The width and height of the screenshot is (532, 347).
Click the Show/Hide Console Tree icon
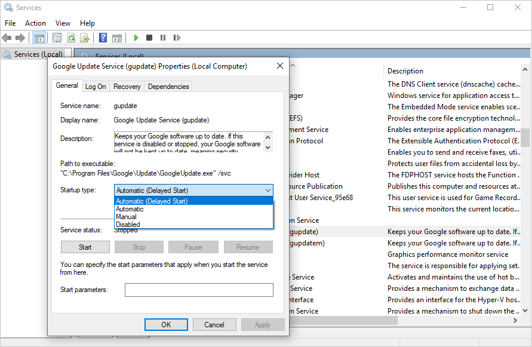pos(39,38)
